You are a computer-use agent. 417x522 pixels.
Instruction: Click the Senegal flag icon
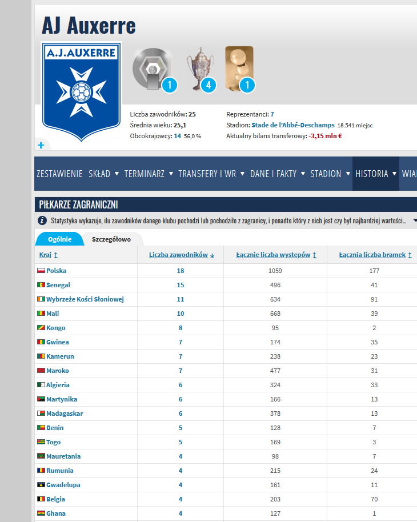[x=41, y=285]
